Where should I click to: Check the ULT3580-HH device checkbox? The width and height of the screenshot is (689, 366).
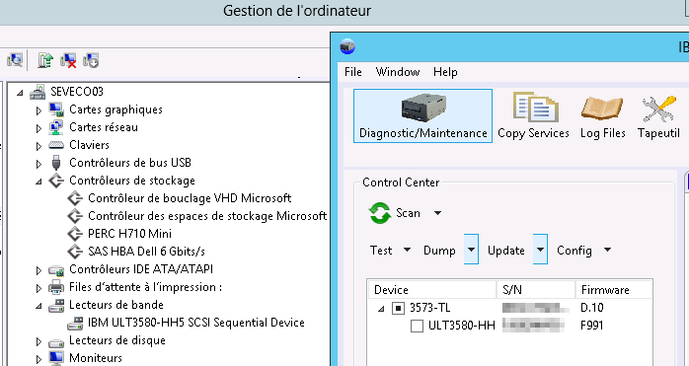(x=417, y=326)
